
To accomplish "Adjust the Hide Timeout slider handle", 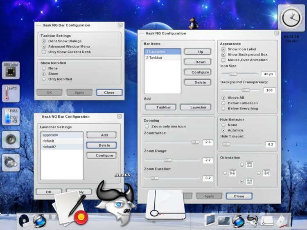I will 226,144.
